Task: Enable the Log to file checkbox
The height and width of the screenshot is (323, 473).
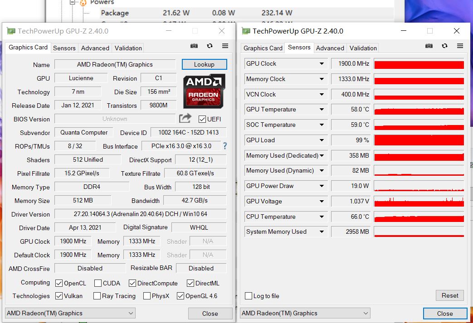Action: click(x=249, y=296)
